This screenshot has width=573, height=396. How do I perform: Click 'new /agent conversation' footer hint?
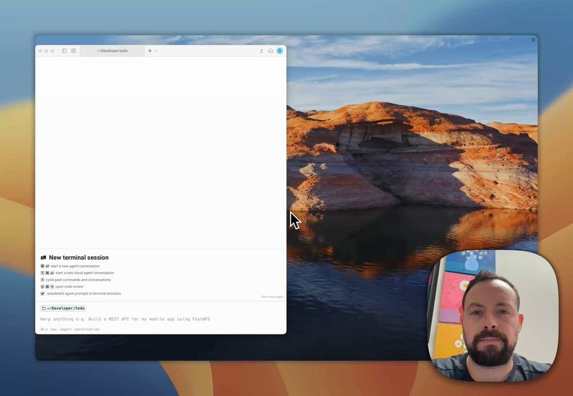click(75, 329)
